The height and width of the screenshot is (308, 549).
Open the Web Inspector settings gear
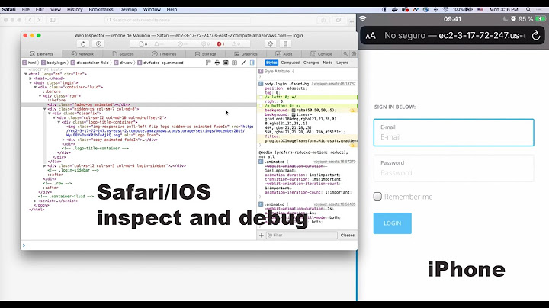pyautogui.click(x=354, y=54)
